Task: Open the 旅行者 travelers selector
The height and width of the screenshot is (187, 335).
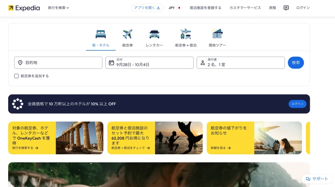Action: pyautogui.click(x=240, y=63)
